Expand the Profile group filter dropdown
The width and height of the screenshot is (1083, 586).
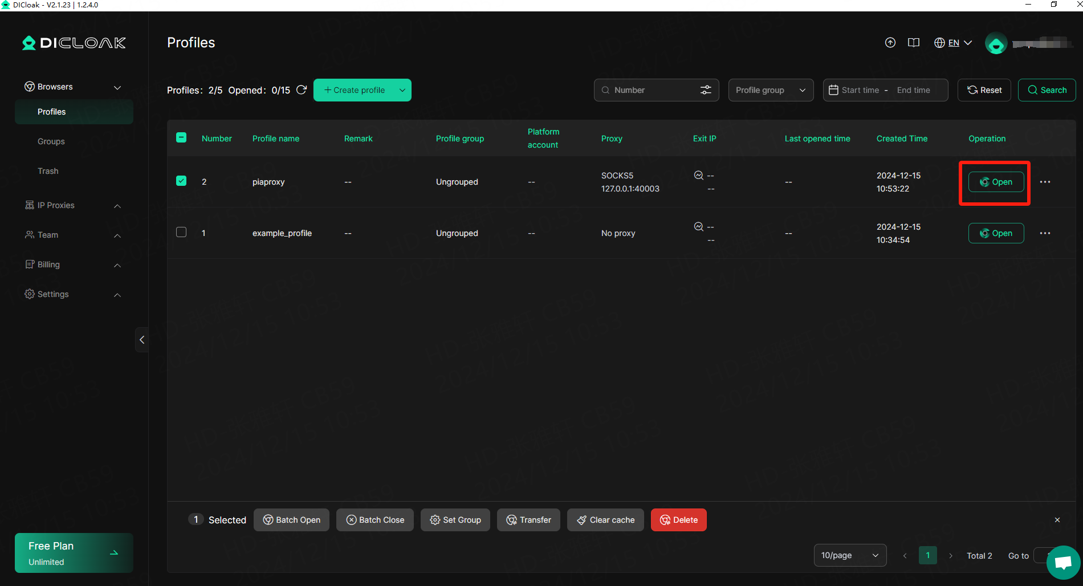(x=771, y=90)
